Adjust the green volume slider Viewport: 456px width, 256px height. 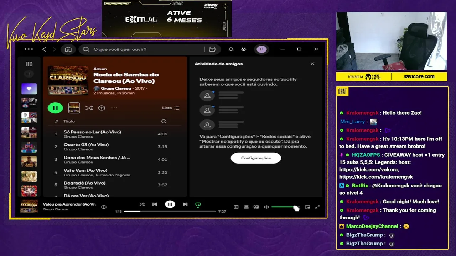[285, 207]
